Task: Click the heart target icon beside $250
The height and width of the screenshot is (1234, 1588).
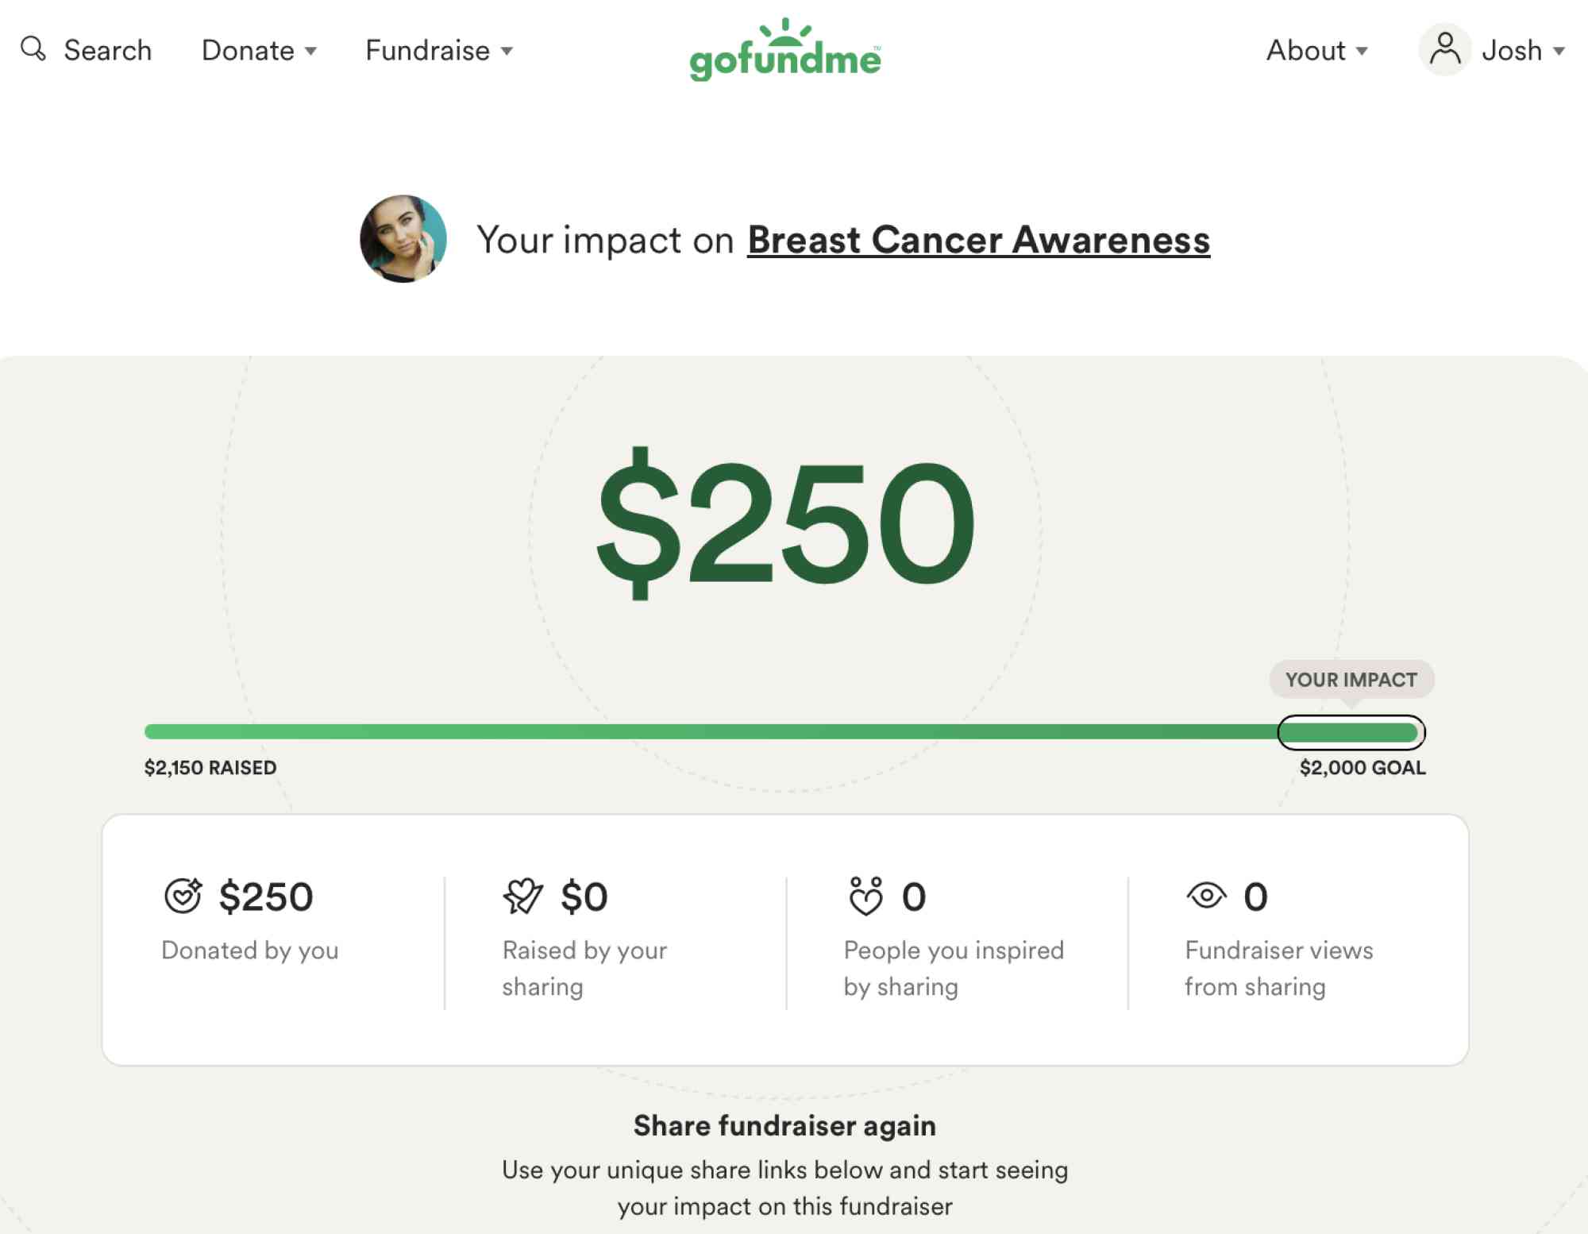Action: [x=183, y=896]
